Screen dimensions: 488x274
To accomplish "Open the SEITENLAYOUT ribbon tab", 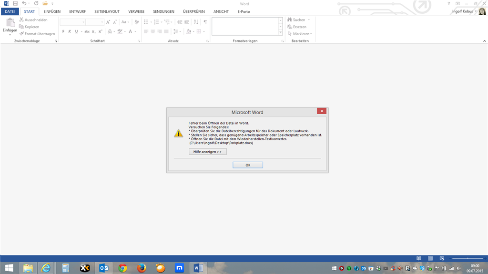I will point(107,11).
